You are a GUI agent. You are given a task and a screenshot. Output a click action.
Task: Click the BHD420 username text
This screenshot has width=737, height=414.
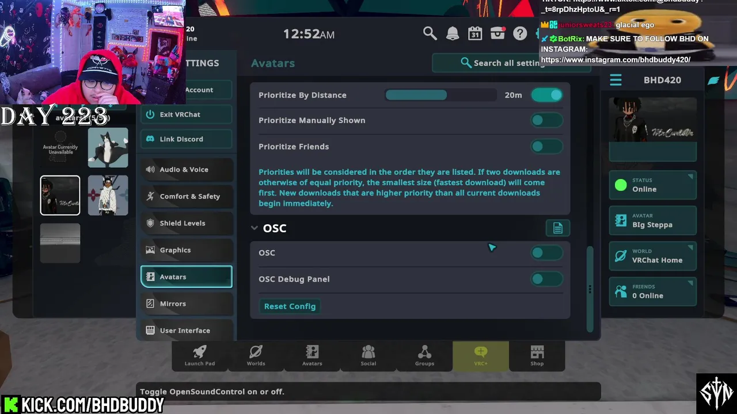(x=662, y=80)
